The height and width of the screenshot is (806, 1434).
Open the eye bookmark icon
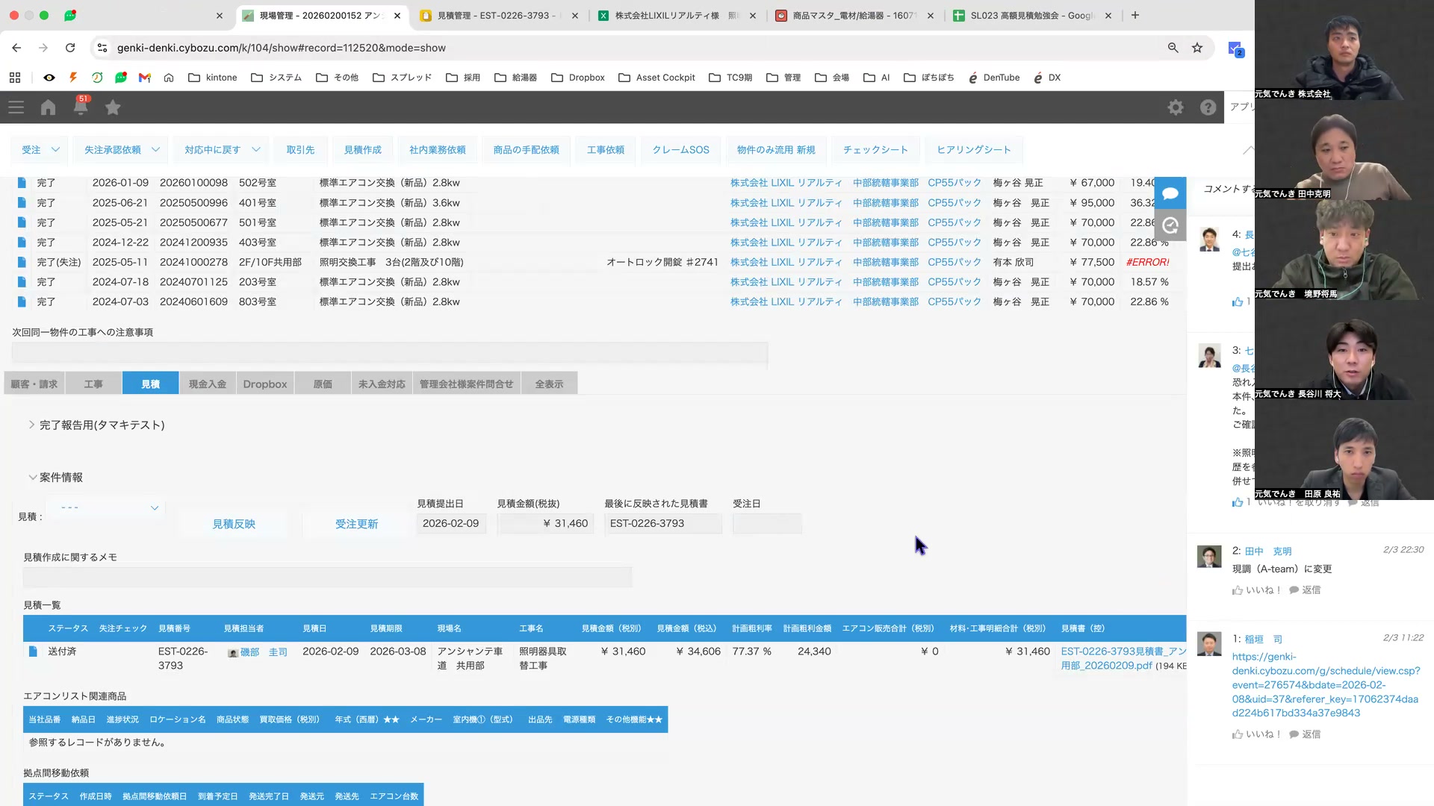point(49,78)
